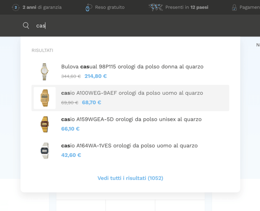
Task: Click the Casio A159WGEA-5D watch thumbnail
Action: pyautogui.click(x=45, y=124)
